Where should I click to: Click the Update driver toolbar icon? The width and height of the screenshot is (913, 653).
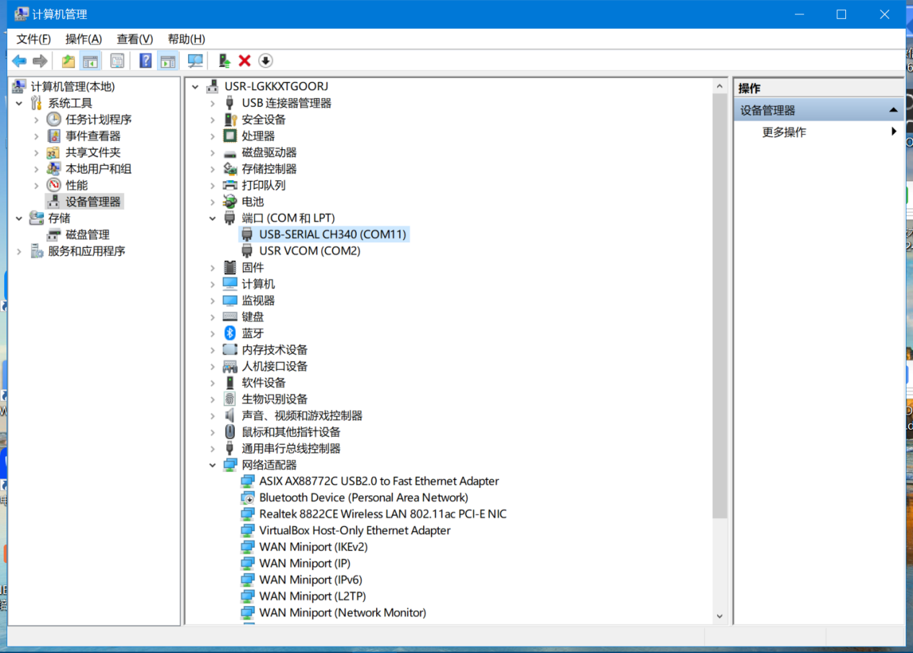pos(225,61)
